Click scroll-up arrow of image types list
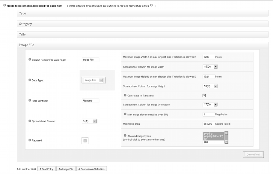 pyautogui.click(x=226, y=133)
